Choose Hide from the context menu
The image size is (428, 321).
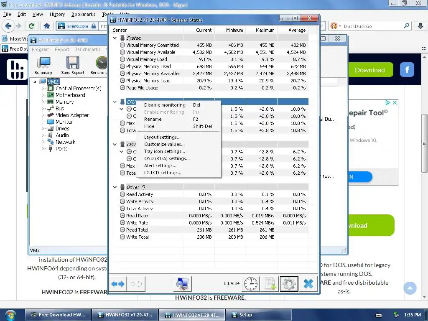click(178, 126)
